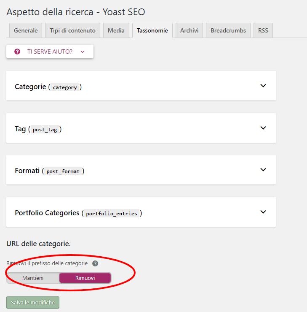Image resolution: width=307 pixels, height=312 pixels.
Task: Go to the RSS tab
Action: (263, 30)
